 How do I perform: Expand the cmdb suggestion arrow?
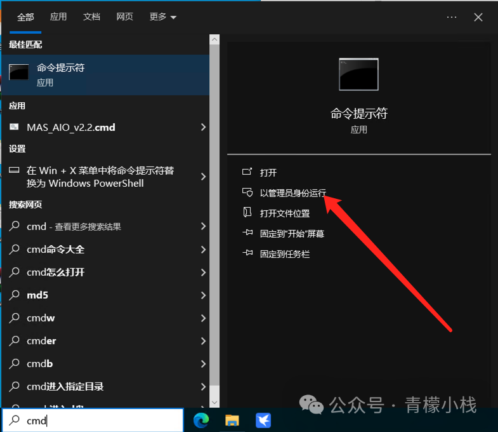tap(203, 363)
